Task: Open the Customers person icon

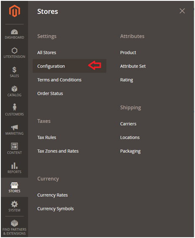Action: coord(14,107)
